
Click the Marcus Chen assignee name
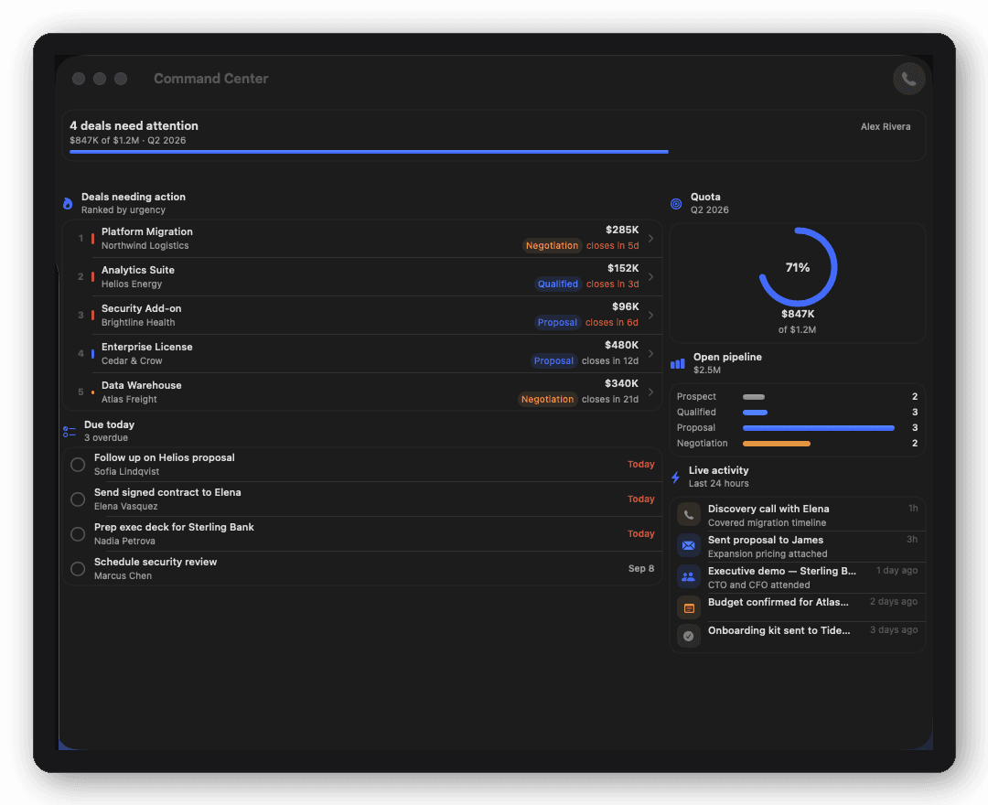tap(123, 575)
